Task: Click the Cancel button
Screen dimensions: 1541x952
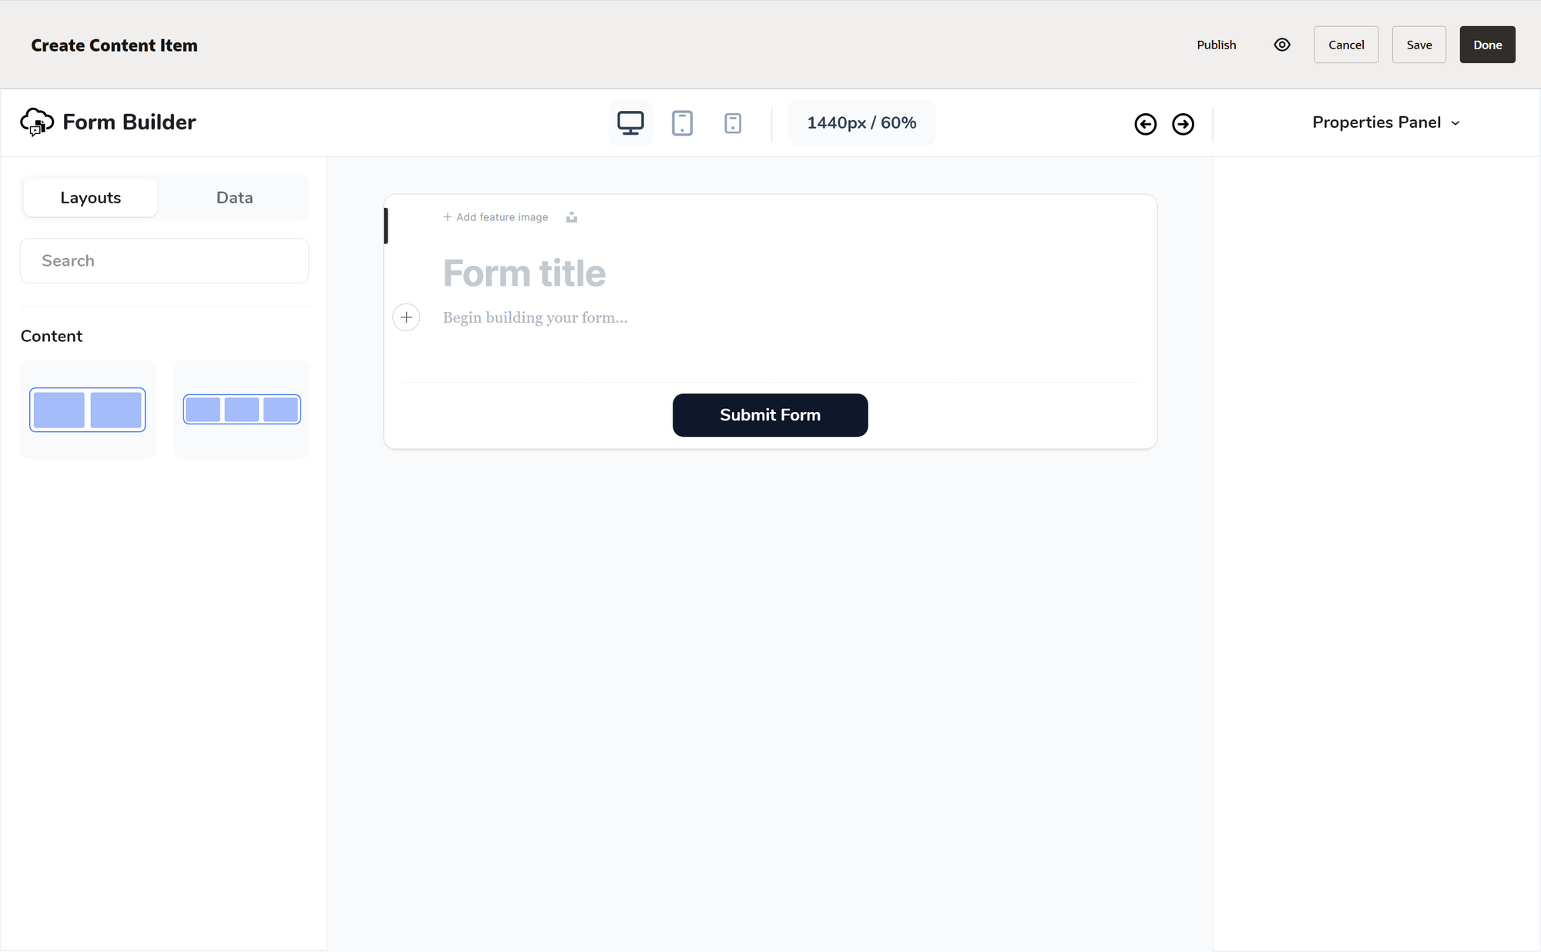Action: pos(1346,45)
